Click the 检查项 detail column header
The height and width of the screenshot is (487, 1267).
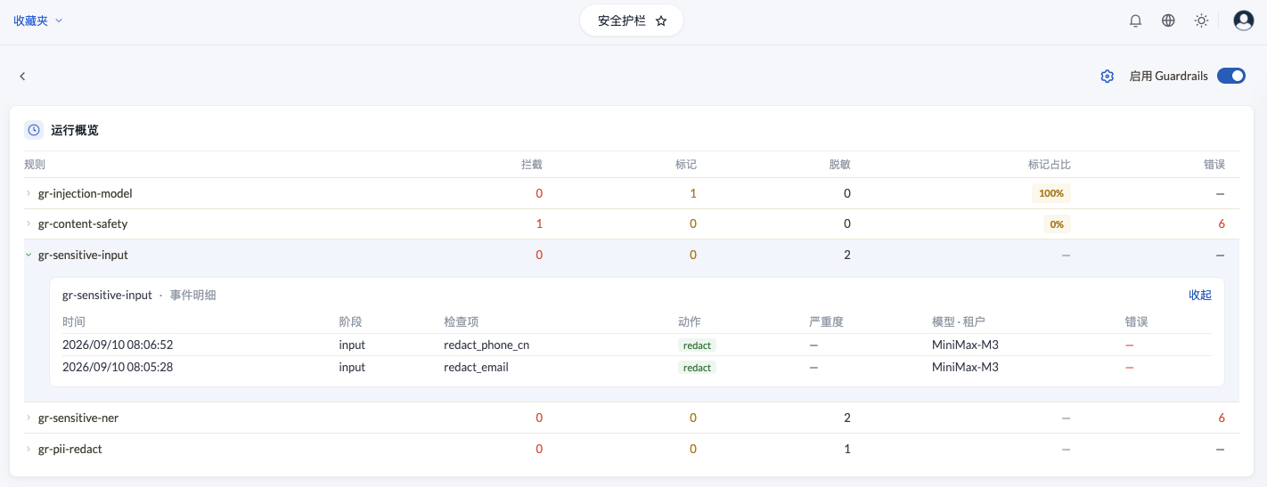[462, 321]
